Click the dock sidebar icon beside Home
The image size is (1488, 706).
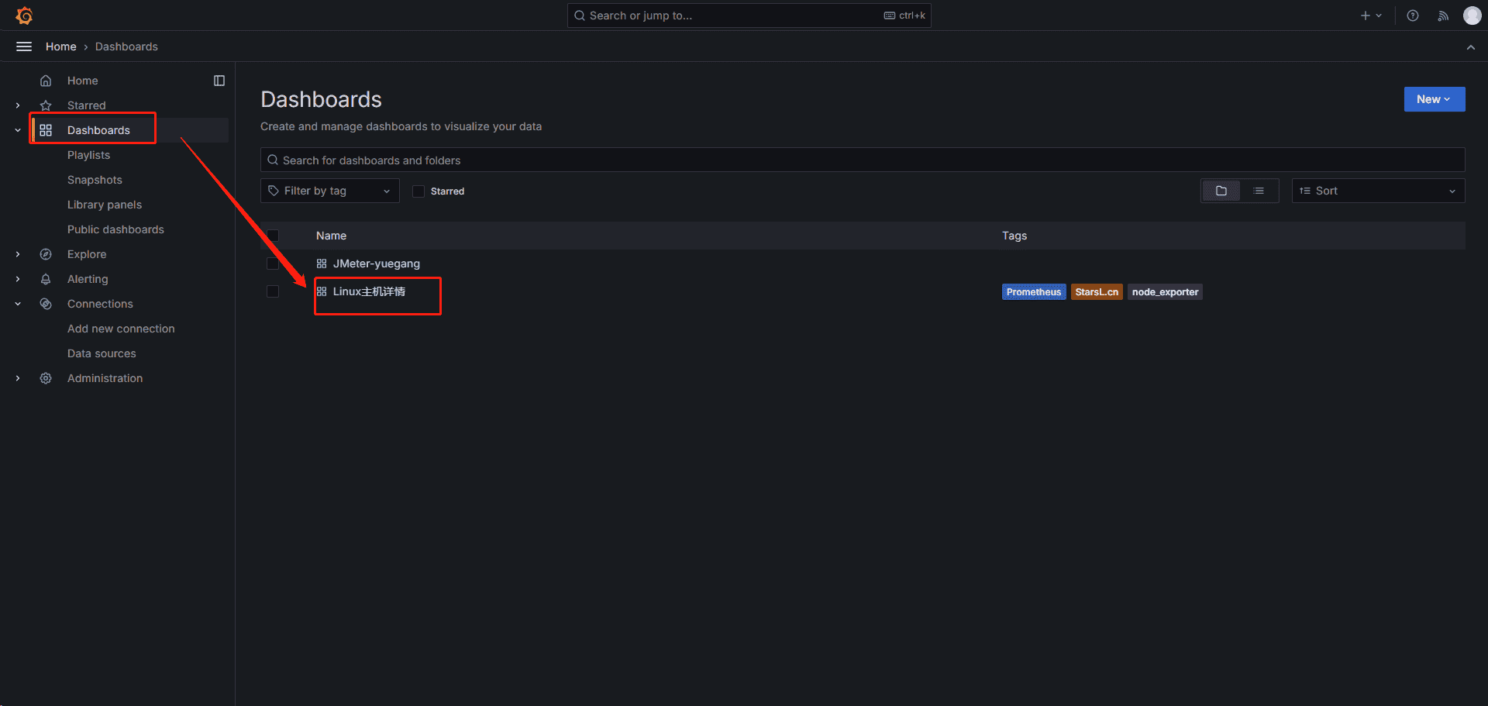219,80
